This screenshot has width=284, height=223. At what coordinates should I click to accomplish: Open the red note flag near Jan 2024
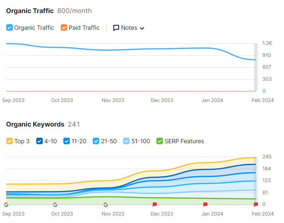pyautogui.click(x=205, y=204)
